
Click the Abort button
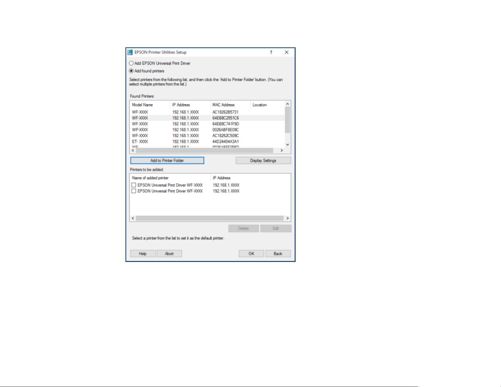pos(169,254)
